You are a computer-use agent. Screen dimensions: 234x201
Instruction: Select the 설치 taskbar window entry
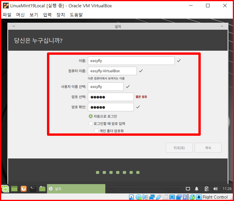(76, 189)
